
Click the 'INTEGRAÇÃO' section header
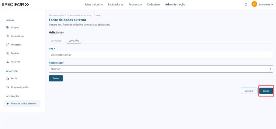pyautogui.click(x=12, y=97)
